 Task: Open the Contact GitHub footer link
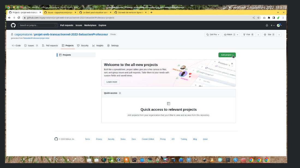(x=148, y=139)
